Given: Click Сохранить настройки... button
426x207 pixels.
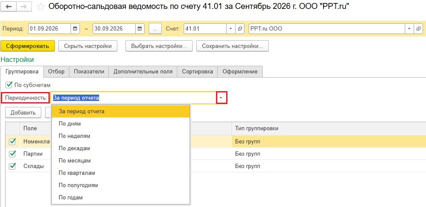Looking at the screenshot, I should tap(233, 46).
